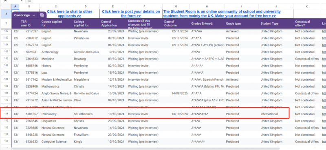Click the fx formula bar icon
The width and height of the screenshot is (326, 150).
[x=29, y=1]
